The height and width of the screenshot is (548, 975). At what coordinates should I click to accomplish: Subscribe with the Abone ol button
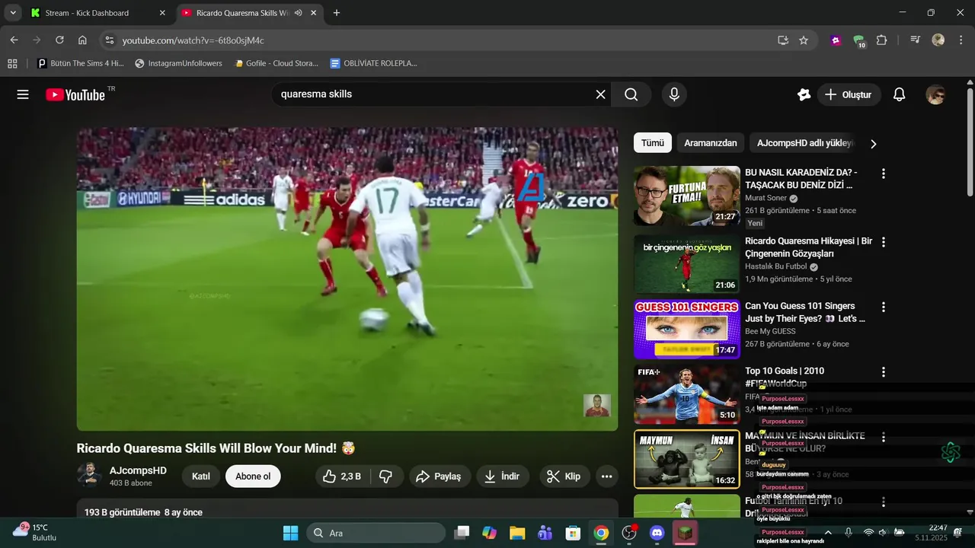253,476
